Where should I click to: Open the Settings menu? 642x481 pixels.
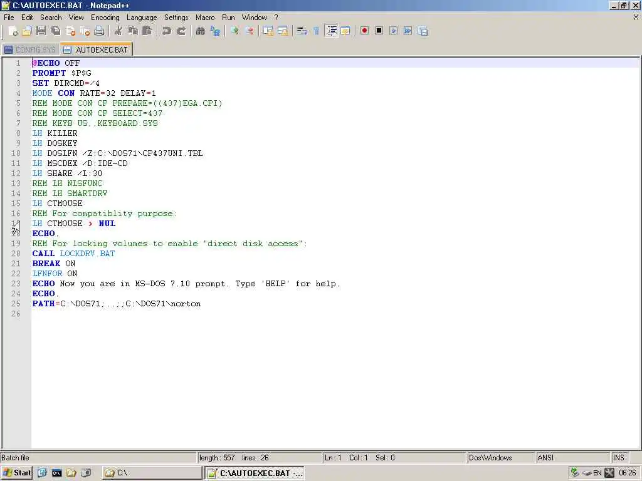point(176,18)
